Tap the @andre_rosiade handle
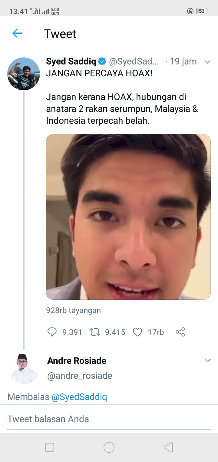218x462 pixels. (80, 376)
